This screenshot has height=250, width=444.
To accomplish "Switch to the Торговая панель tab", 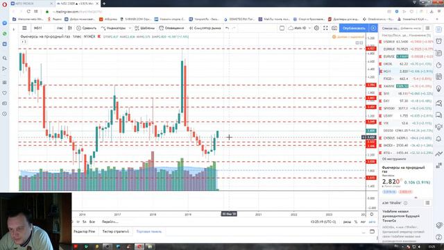I will pyautogui.click(x=149, y=231).
